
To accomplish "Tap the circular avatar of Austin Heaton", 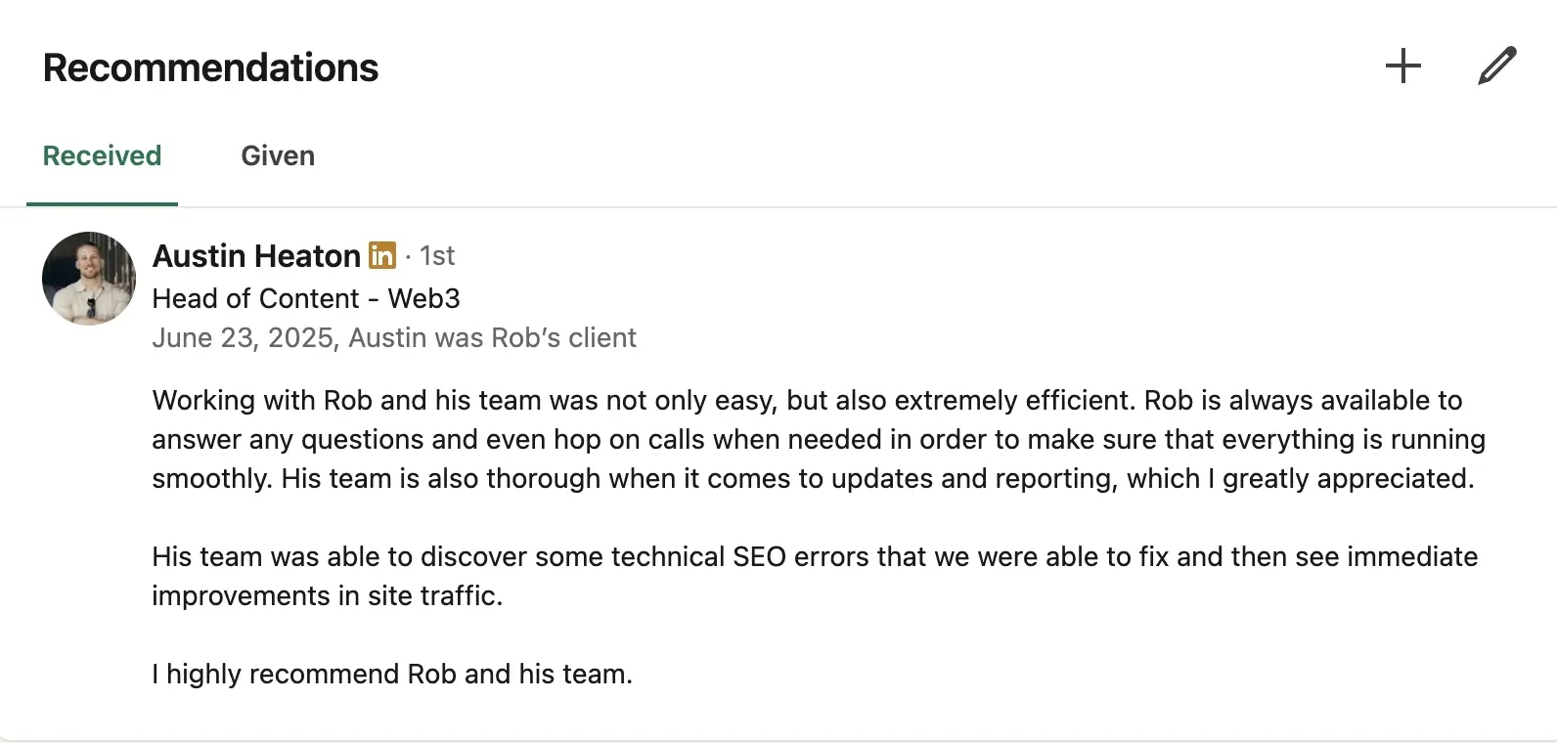I will tap(88, 279).
